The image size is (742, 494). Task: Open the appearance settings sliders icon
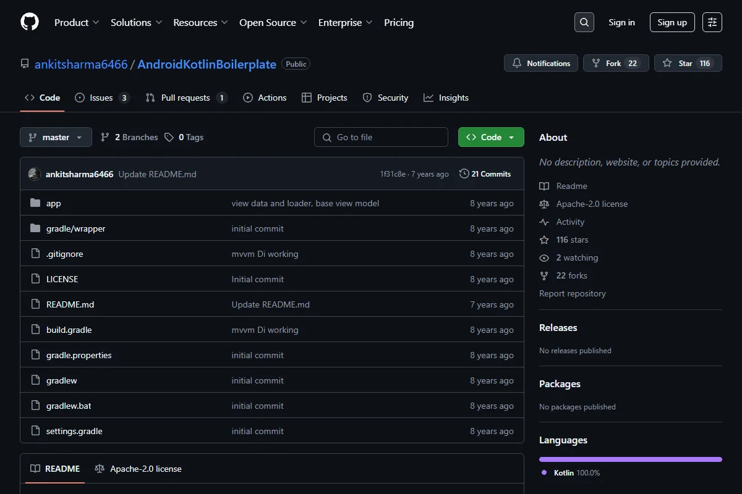712,22
